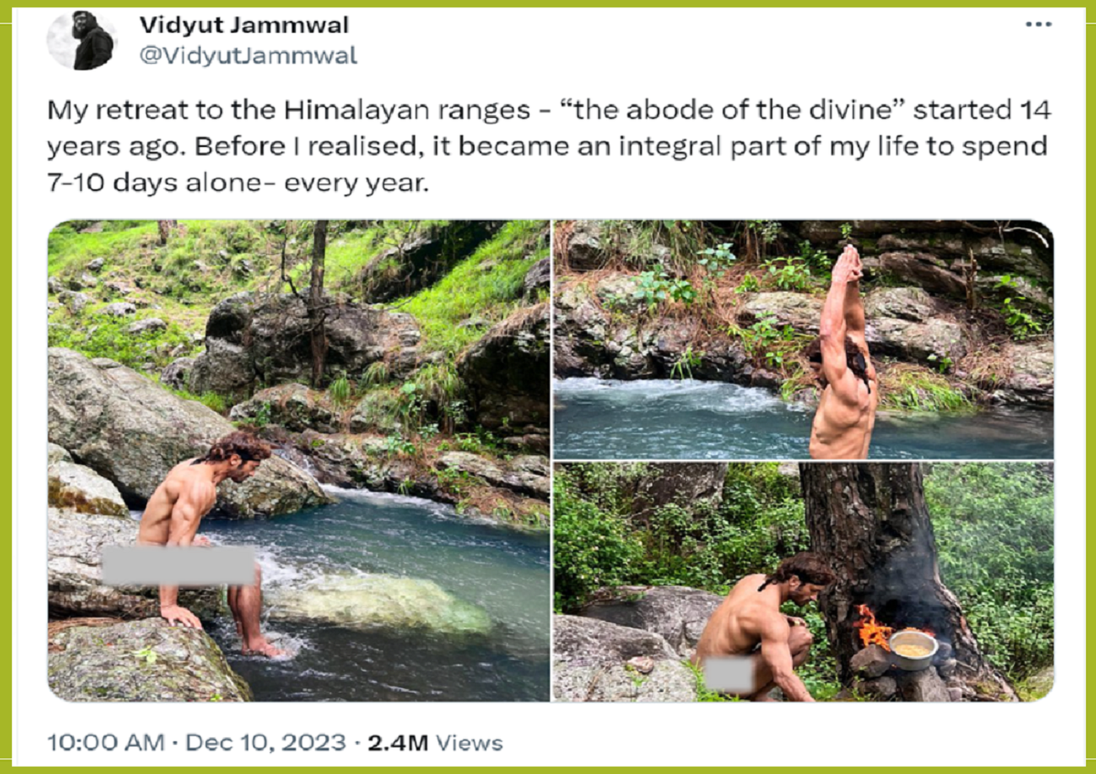Click the @VidyutJammwal handle
The image size is (1096, 774).
tap(248, 56)
